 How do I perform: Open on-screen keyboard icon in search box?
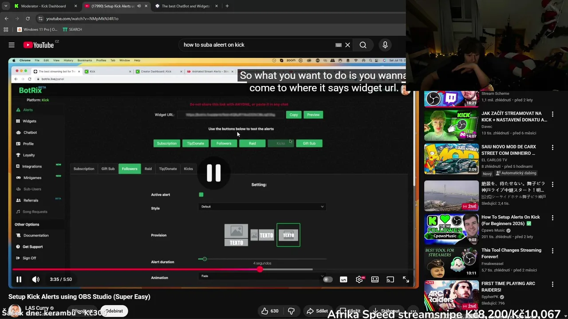(339, 45)
